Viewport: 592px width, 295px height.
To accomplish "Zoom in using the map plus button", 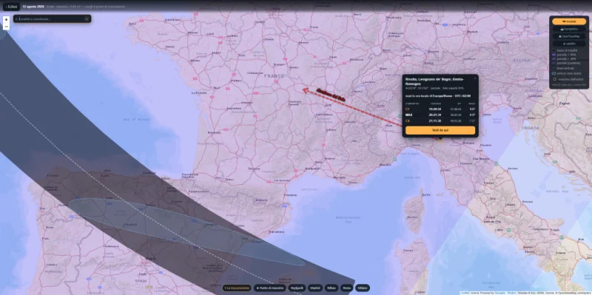I will [x=6, y=19].
